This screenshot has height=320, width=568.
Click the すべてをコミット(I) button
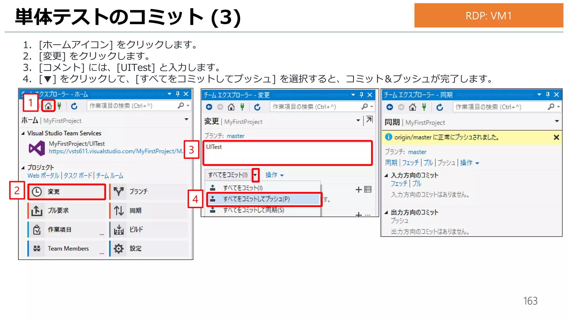(x=228, y=175)
